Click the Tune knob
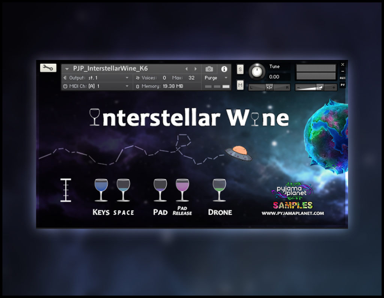384x298 pixels. click(x=256, y=72)
